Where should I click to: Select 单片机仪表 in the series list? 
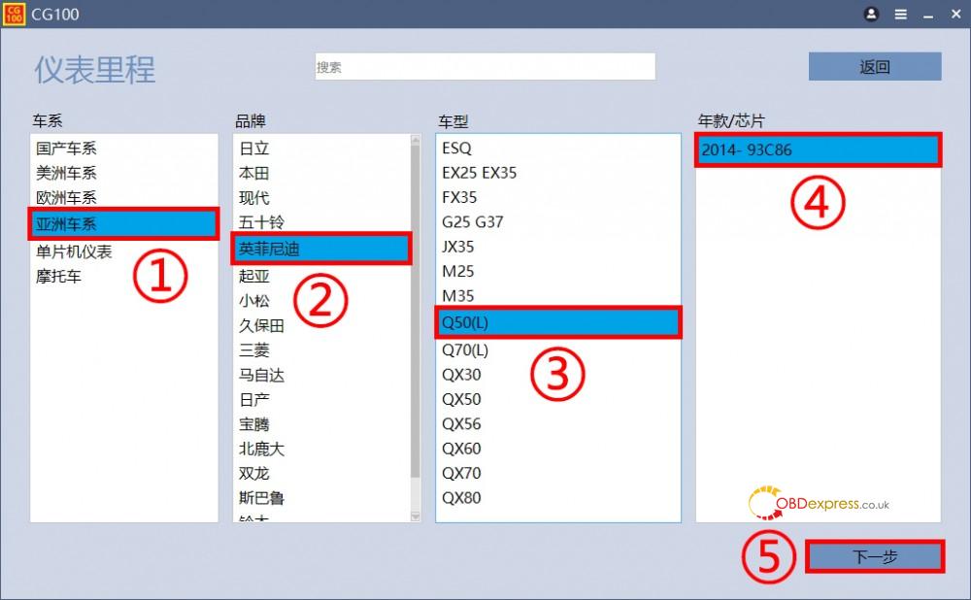(124, 251)
